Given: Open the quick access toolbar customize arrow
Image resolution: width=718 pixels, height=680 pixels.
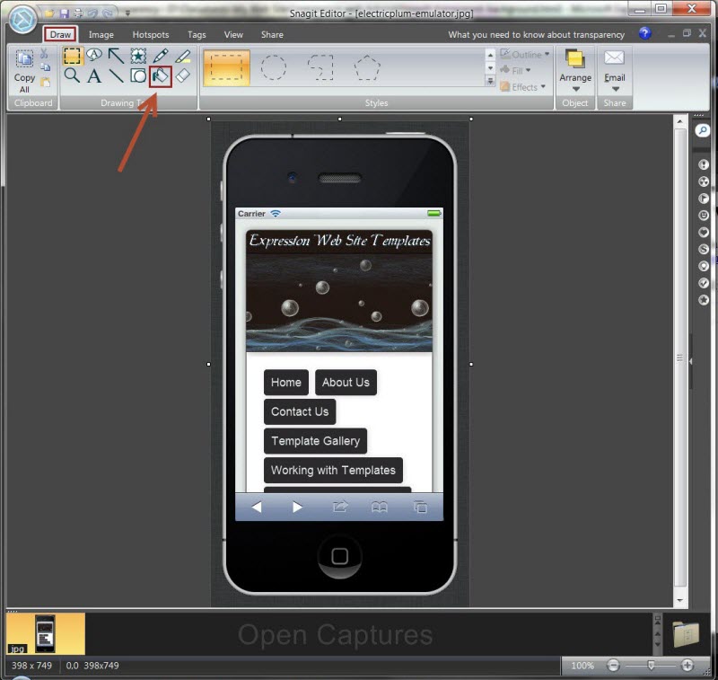Looking at the screenshot, I should [x=127, y=13].
